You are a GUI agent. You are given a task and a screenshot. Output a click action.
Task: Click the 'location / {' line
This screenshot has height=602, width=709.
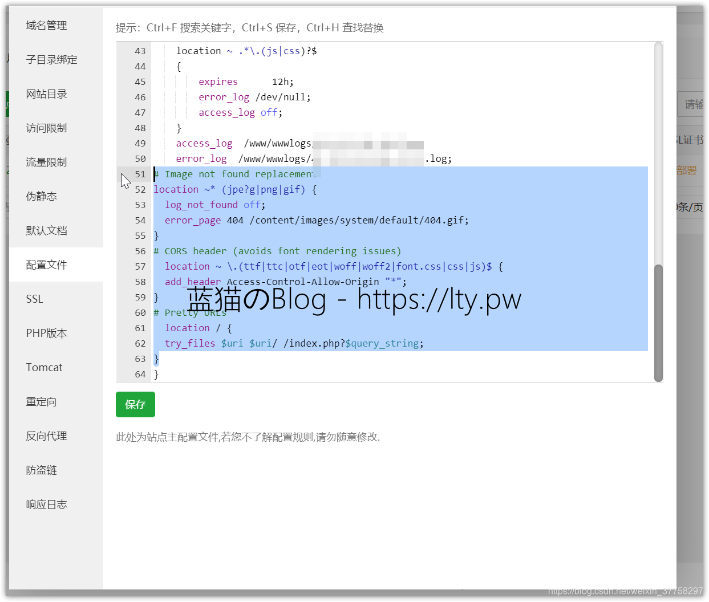pyautogui.click(x=198, y=328)
